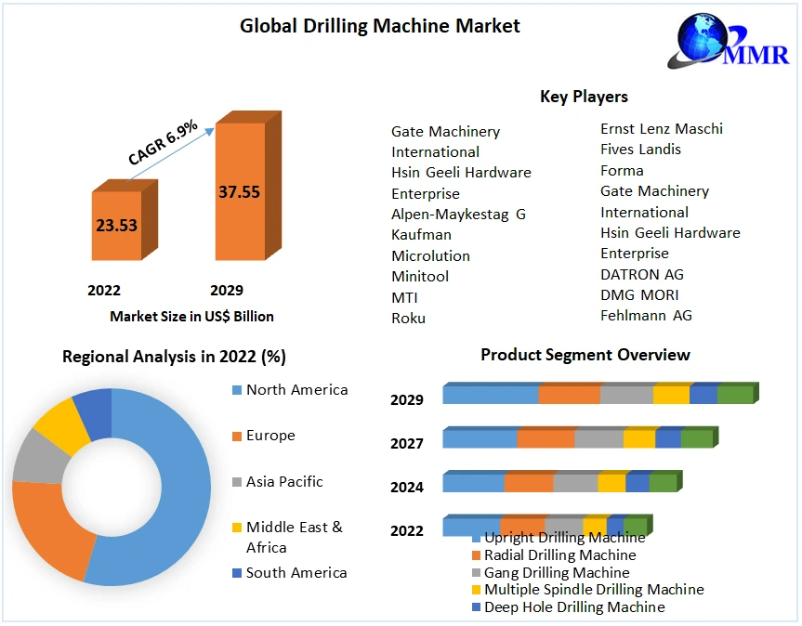Click the Radial Drilling Machine legend marker
This screenshot has width=802, height=626.
tap(477, 555)
